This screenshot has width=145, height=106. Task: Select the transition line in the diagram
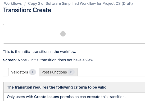105,34
